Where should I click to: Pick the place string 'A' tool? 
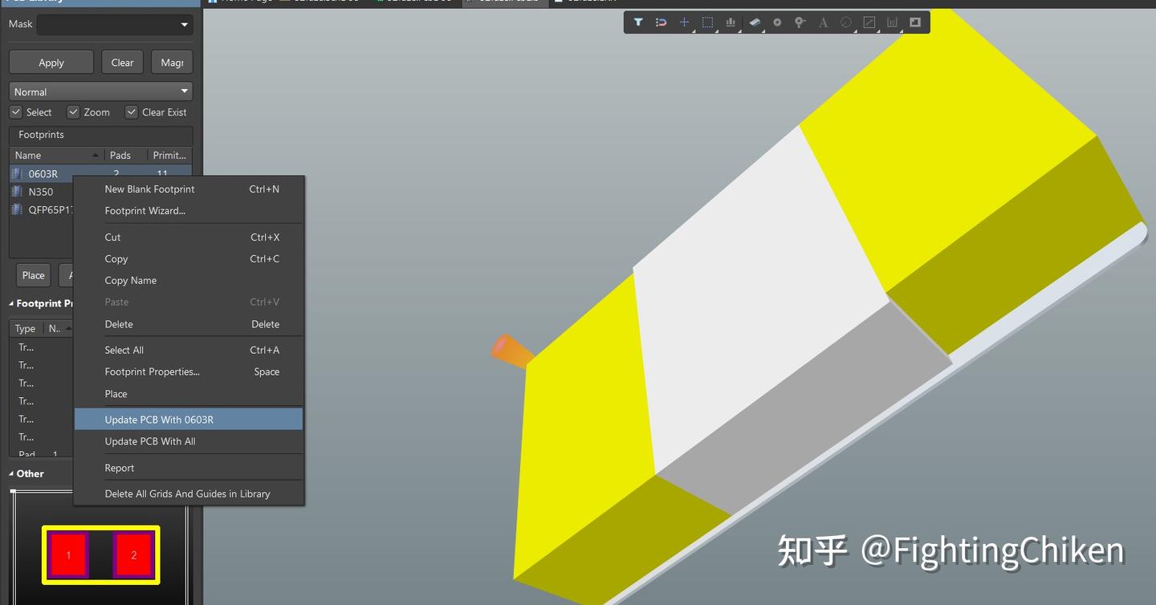tap(823, 22)
